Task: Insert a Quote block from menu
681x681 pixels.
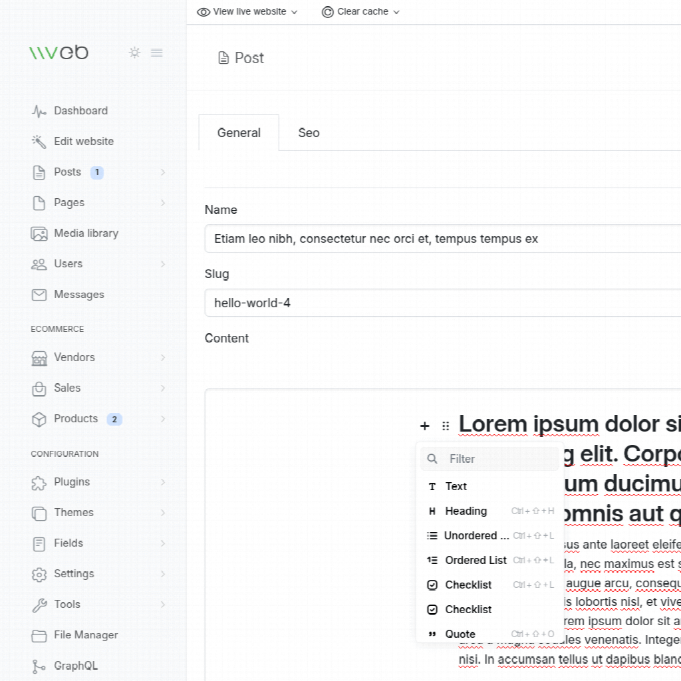Action: [460, 634]
